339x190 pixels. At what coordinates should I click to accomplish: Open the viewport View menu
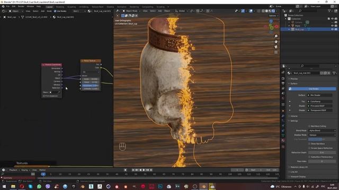145,11
